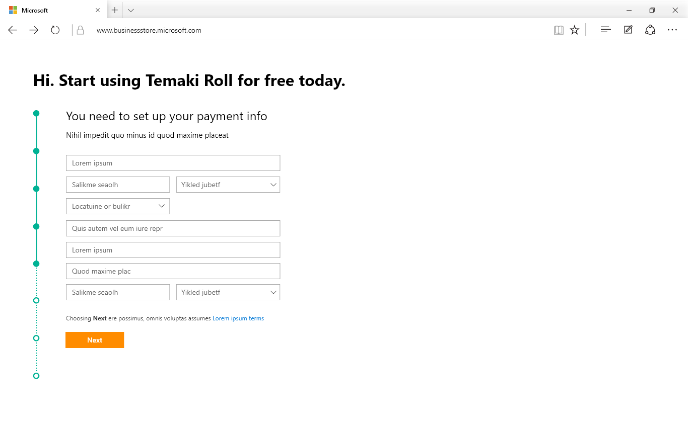Click the orange Next button

click(95, 340)
